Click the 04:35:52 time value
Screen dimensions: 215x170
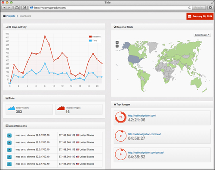tap(137, 157)
